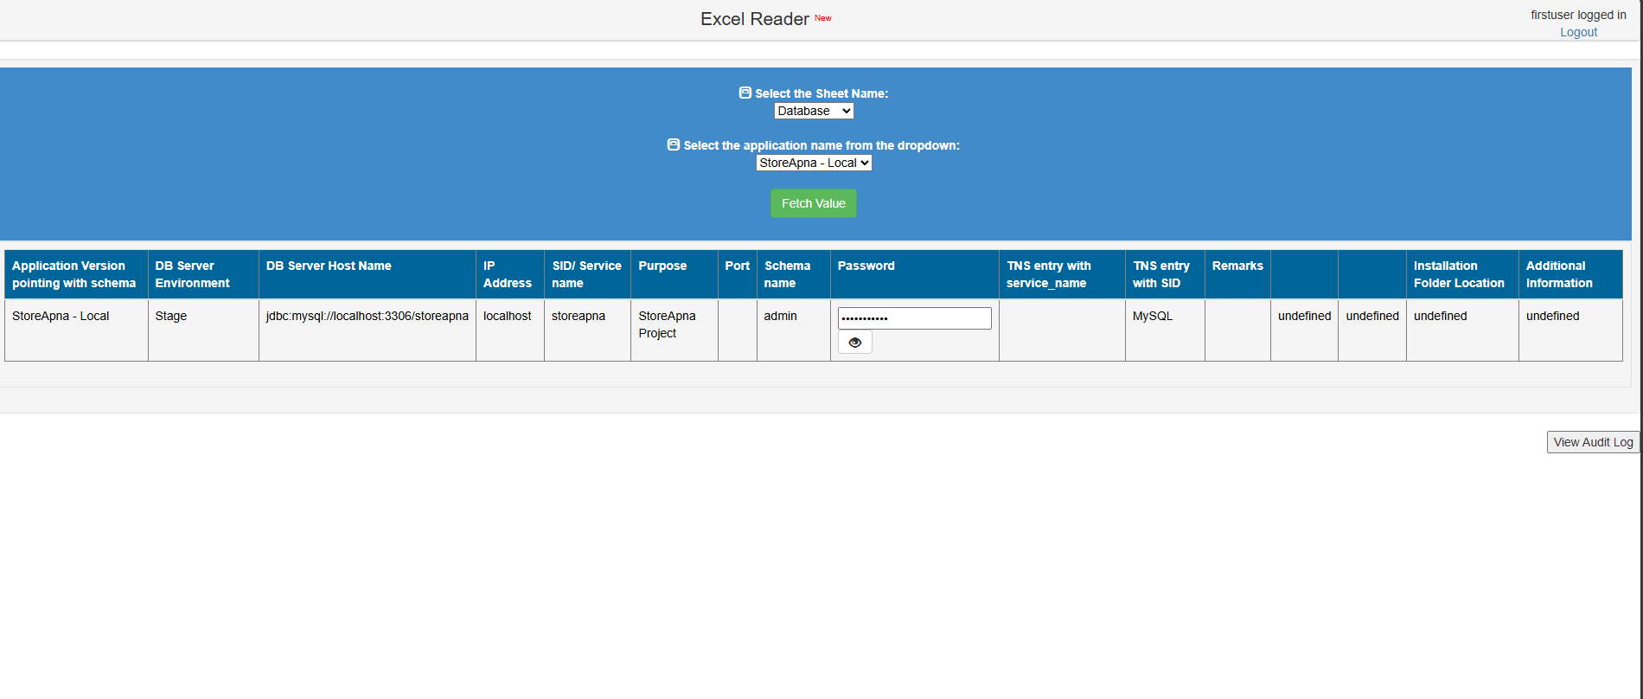The image size is (1643, 699).
Task: Open the View Audit Log button
Action: 1592,442
